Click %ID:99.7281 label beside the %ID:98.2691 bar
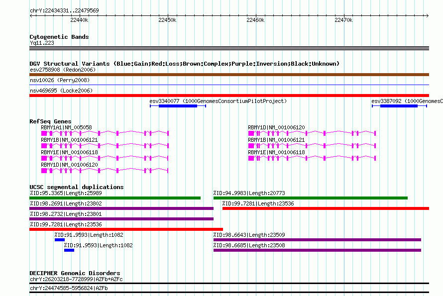 [258, 203]
